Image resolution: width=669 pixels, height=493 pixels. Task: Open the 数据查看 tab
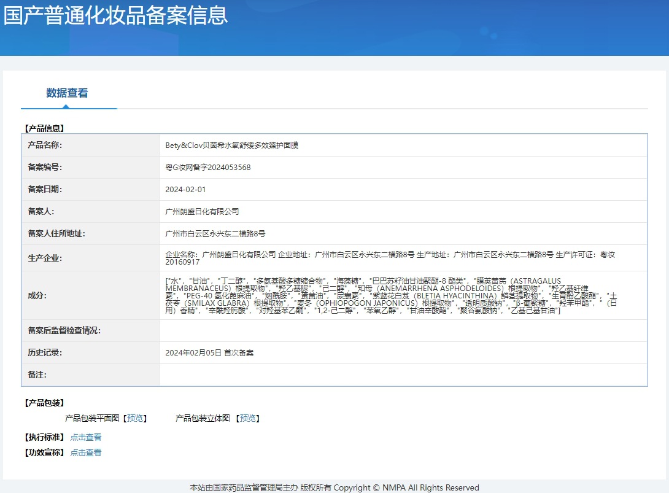pos(67,93)
